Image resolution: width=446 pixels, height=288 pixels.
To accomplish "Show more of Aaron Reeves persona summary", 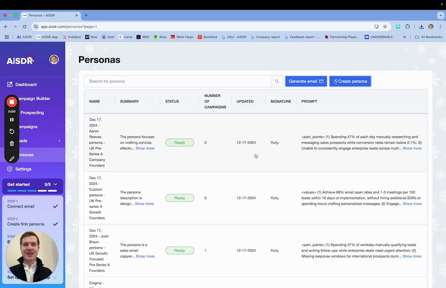I will (x=145, y=148).
